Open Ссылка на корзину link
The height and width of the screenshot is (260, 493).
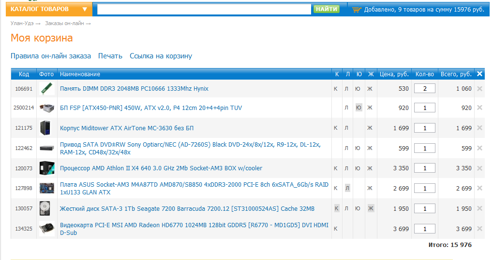(x=161, y=56)
